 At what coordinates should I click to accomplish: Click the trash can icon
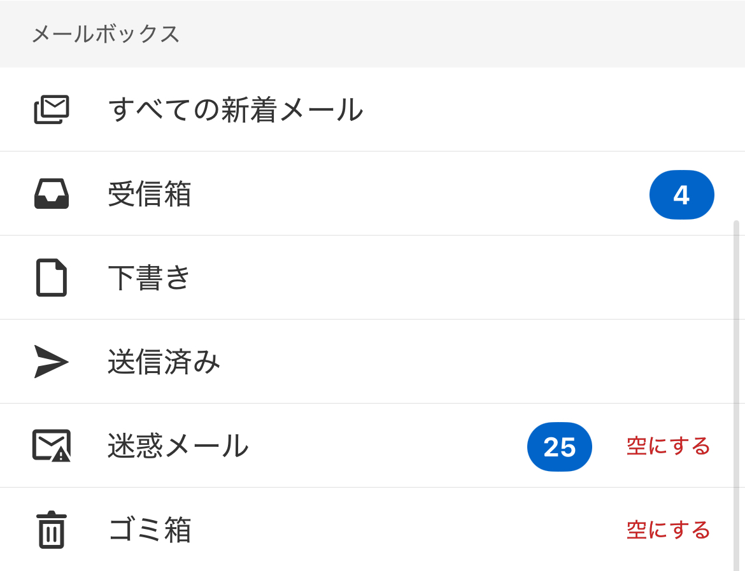52,530
